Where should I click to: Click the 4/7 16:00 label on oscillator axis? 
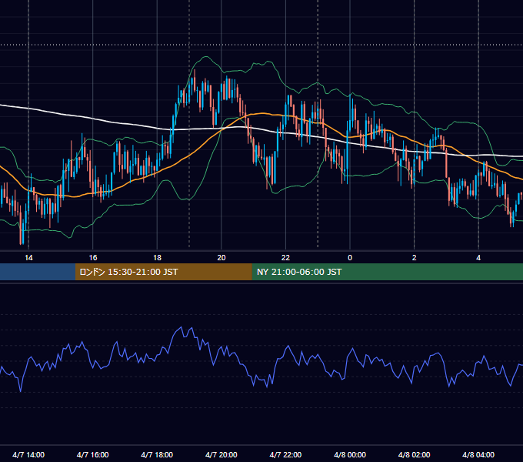pyautogui.click(x=93, y=454)
